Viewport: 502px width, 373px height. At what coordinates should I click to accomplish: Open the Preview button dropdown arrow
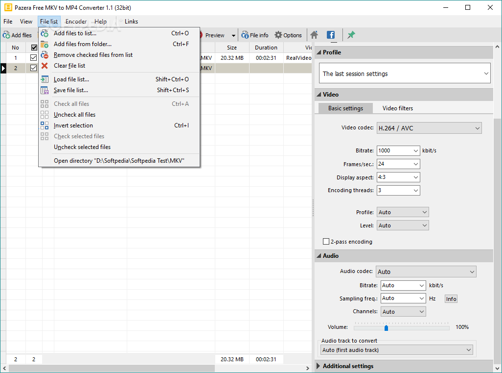(x=233, y=35)
